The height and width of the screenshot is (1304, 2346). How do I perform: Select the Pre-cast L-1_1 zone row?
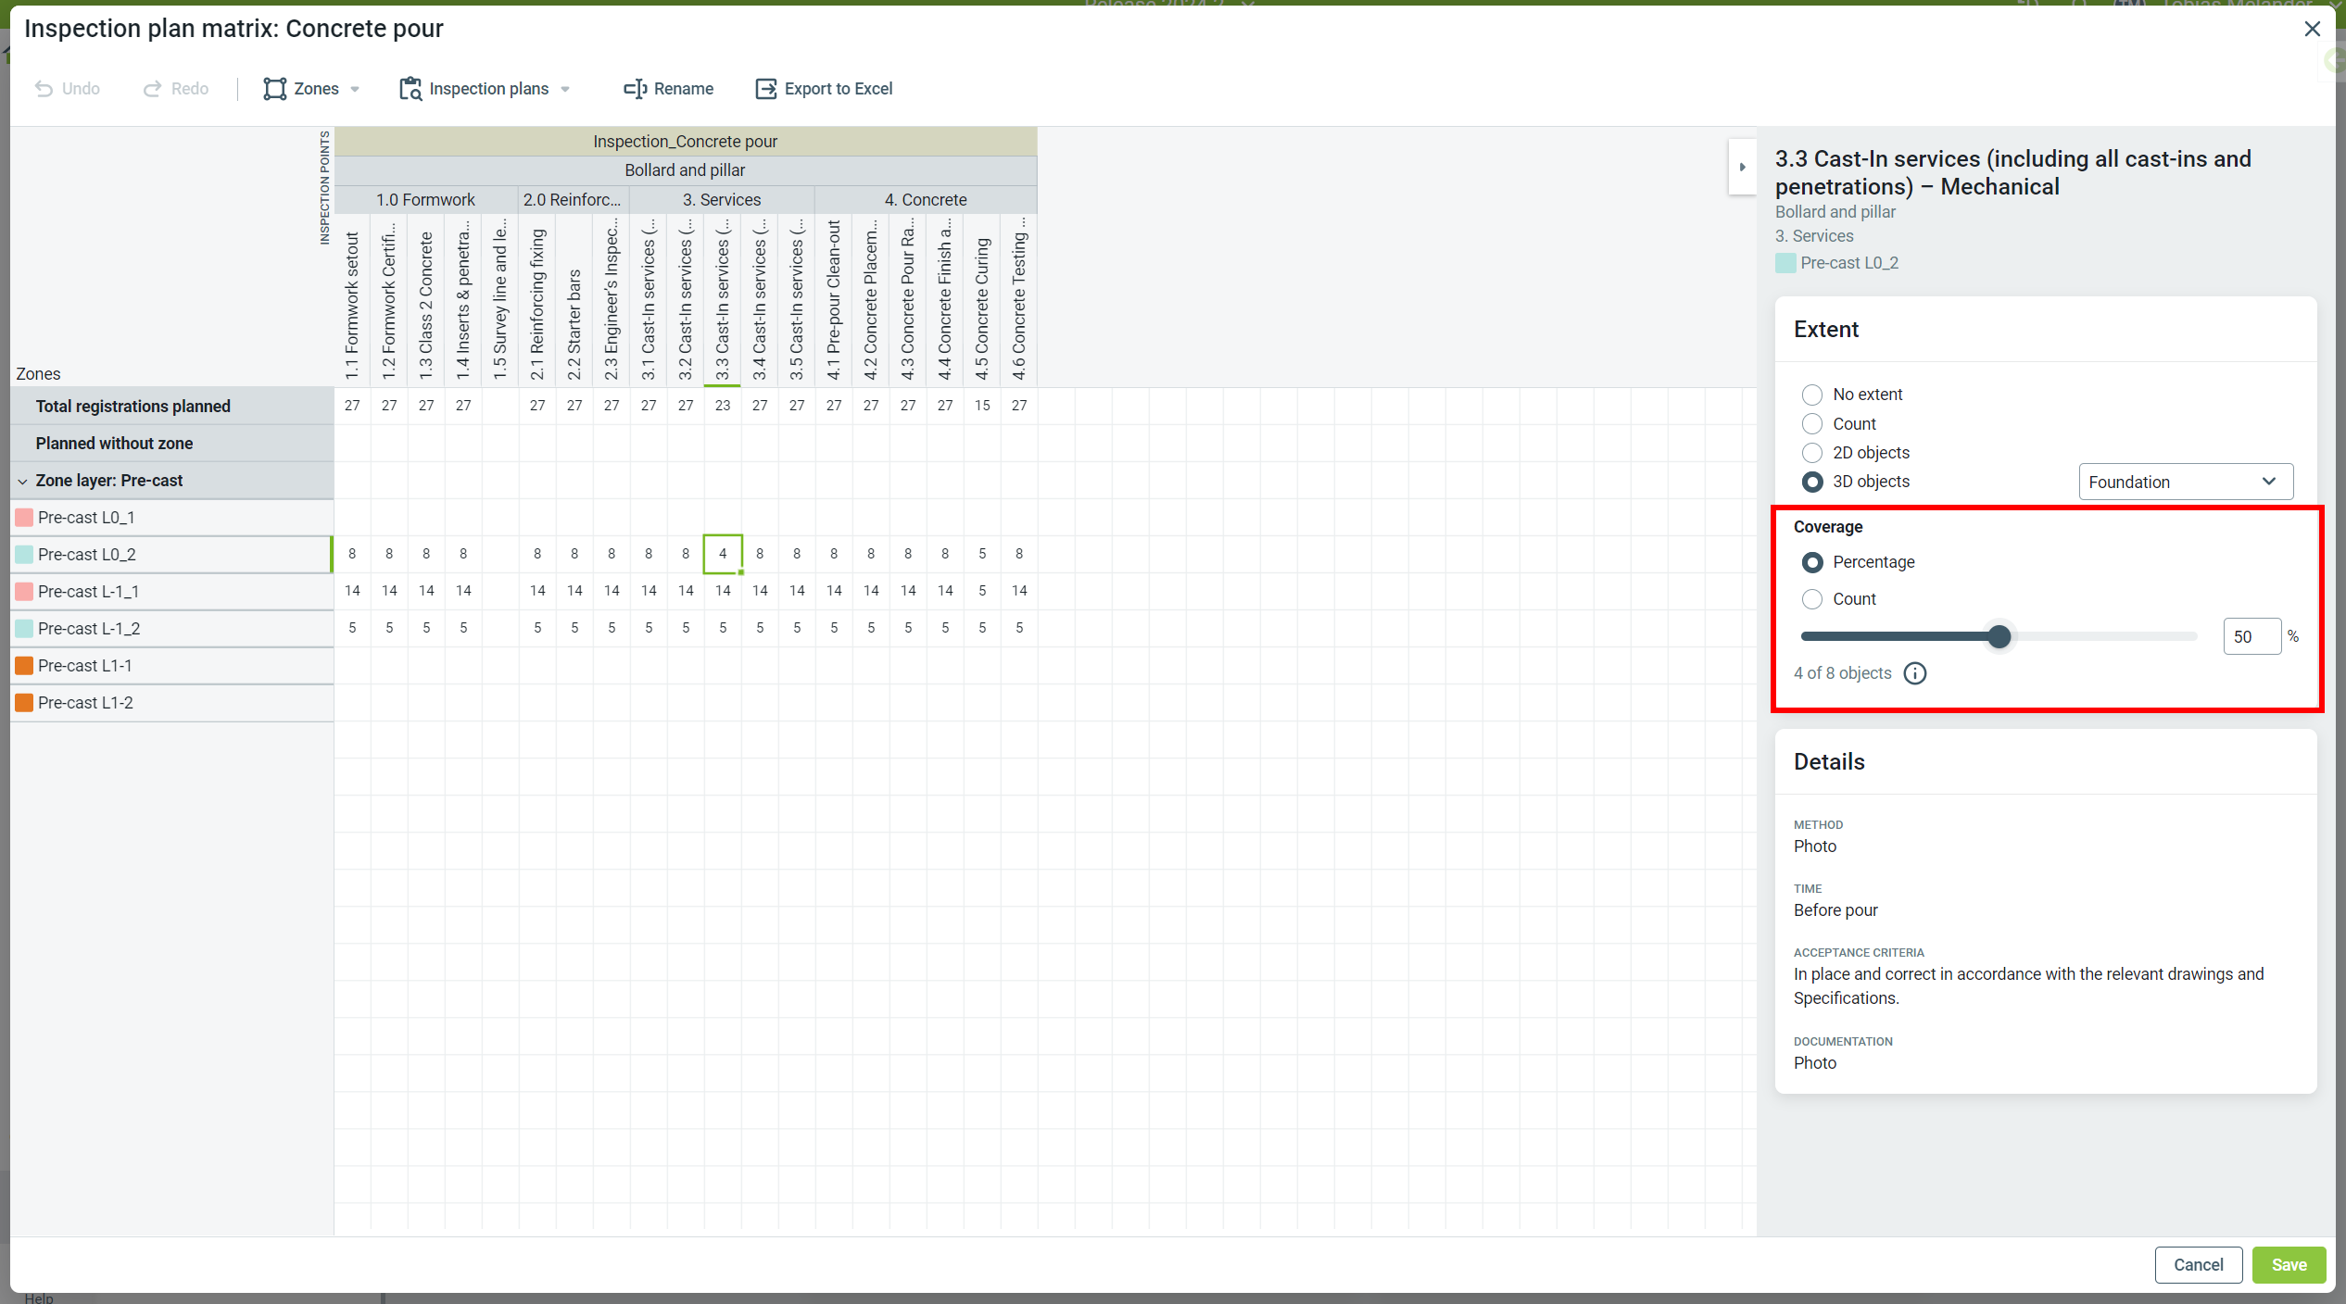(88, 592)
